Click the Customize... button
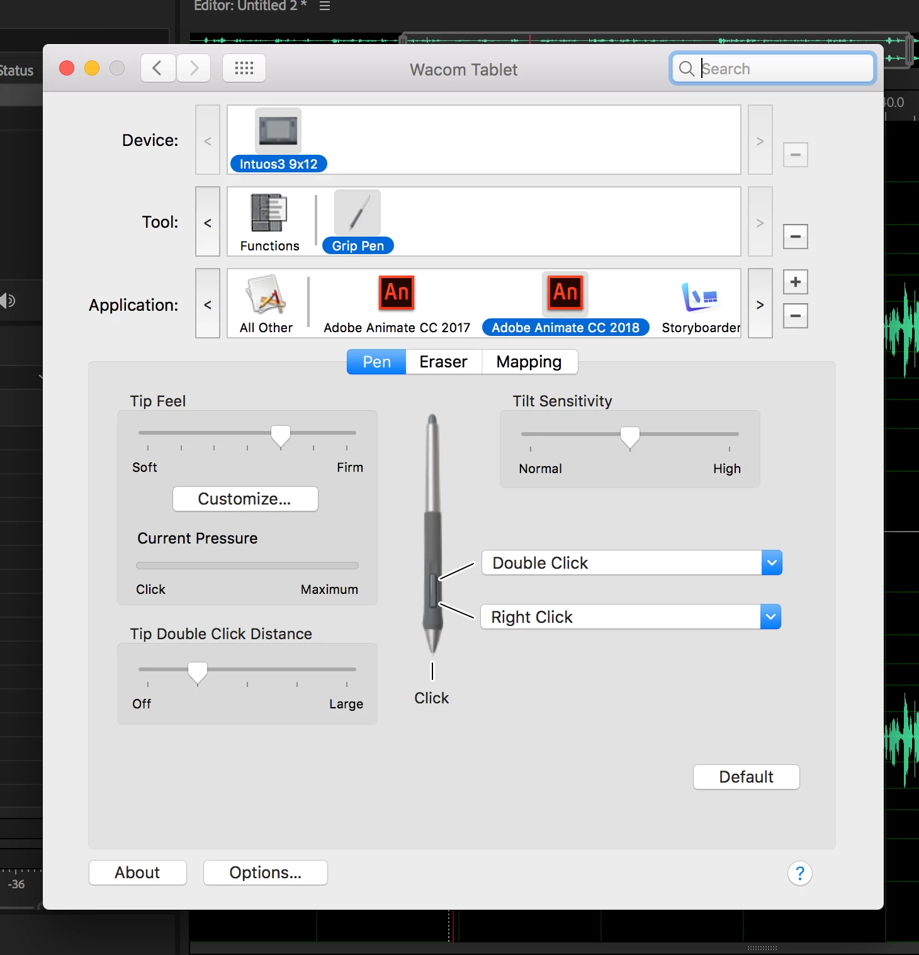919x955 pixels. pyautogui.click(x=245, y=499)
